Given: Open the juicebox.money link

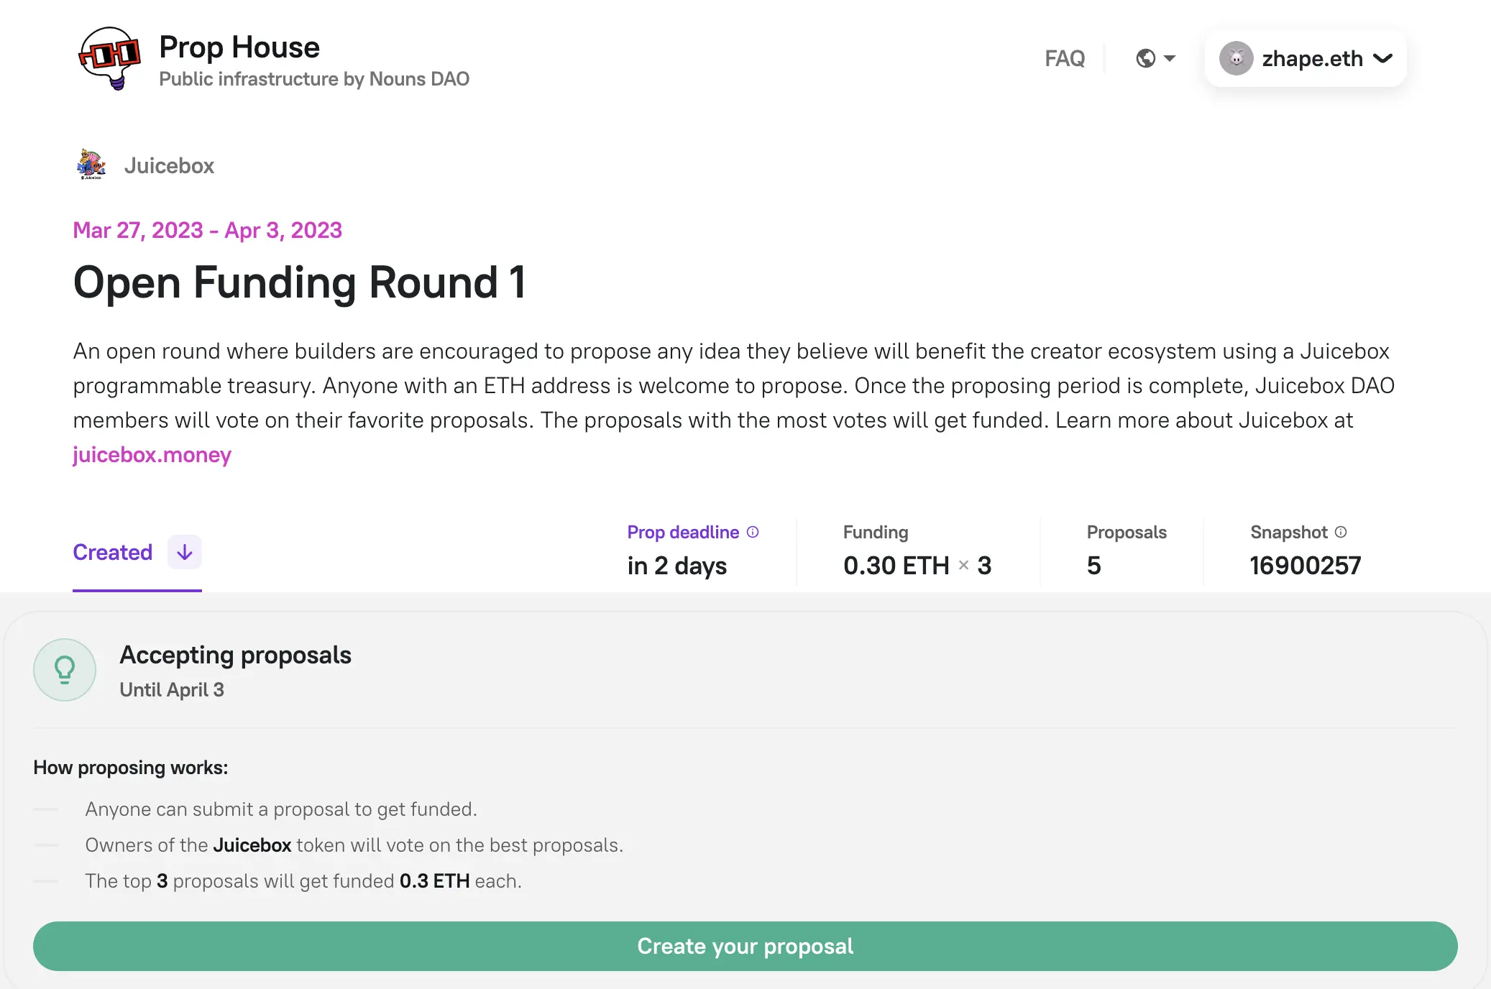Looking at the screenshot, I should 152,454.
